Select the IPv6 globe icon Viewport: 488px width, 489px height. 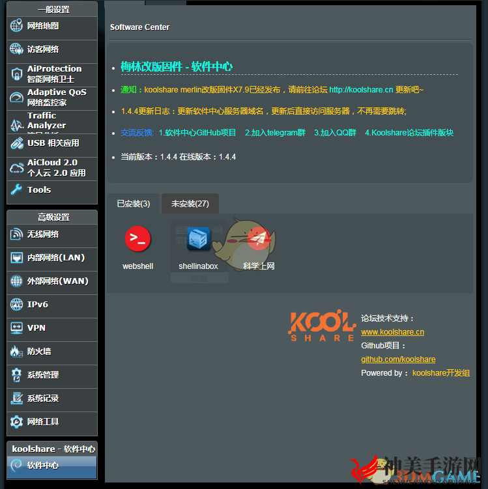point(16,304)
